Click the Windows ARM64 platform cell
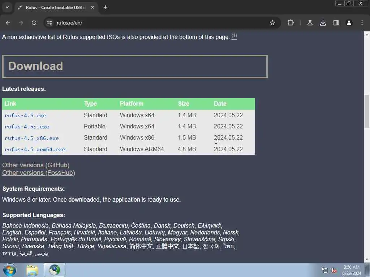The height and width of the screenshot is (277, 370). click(142, 149)
